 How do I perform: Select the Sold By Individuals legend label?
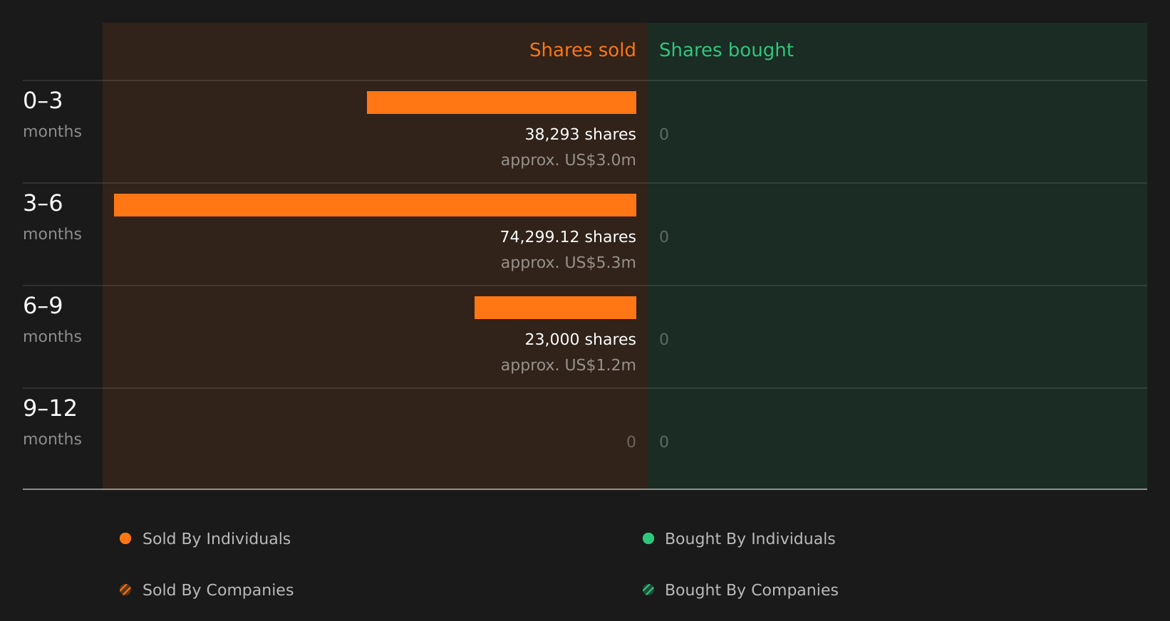point(217,539)
